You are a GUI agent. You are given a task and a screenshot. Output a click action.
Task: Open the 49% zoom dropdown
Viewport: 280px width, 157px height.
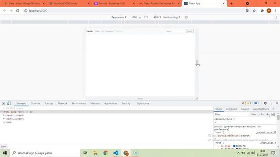157,17
